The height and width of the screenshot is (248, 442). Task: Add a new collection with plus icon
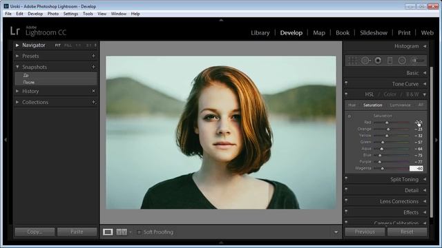coord(93,102)
